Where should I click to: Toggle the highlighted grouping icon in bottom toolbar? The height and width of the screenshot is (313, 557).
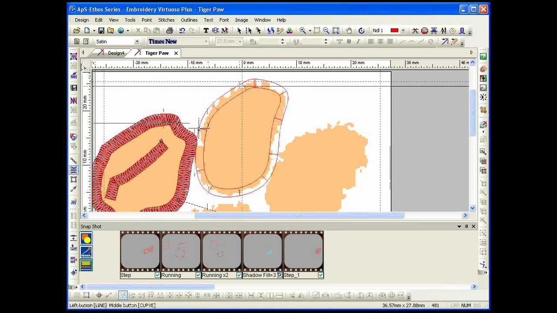click(x=123, y=296)
